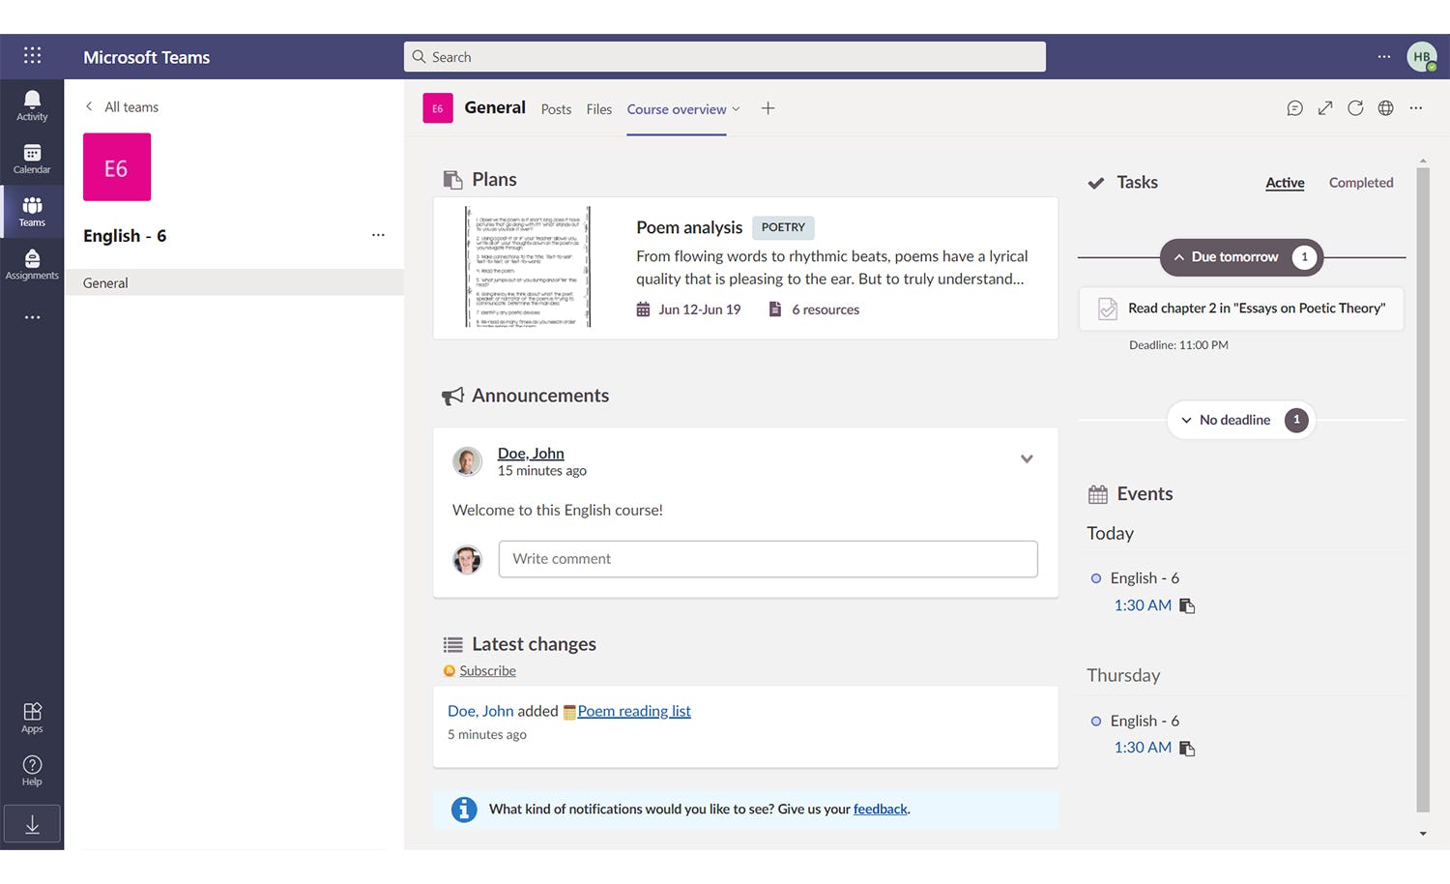The width and height of the screenshot is (1450, 884).
Task: Reload the Course overview tab
Action: tap(1355, 108)
